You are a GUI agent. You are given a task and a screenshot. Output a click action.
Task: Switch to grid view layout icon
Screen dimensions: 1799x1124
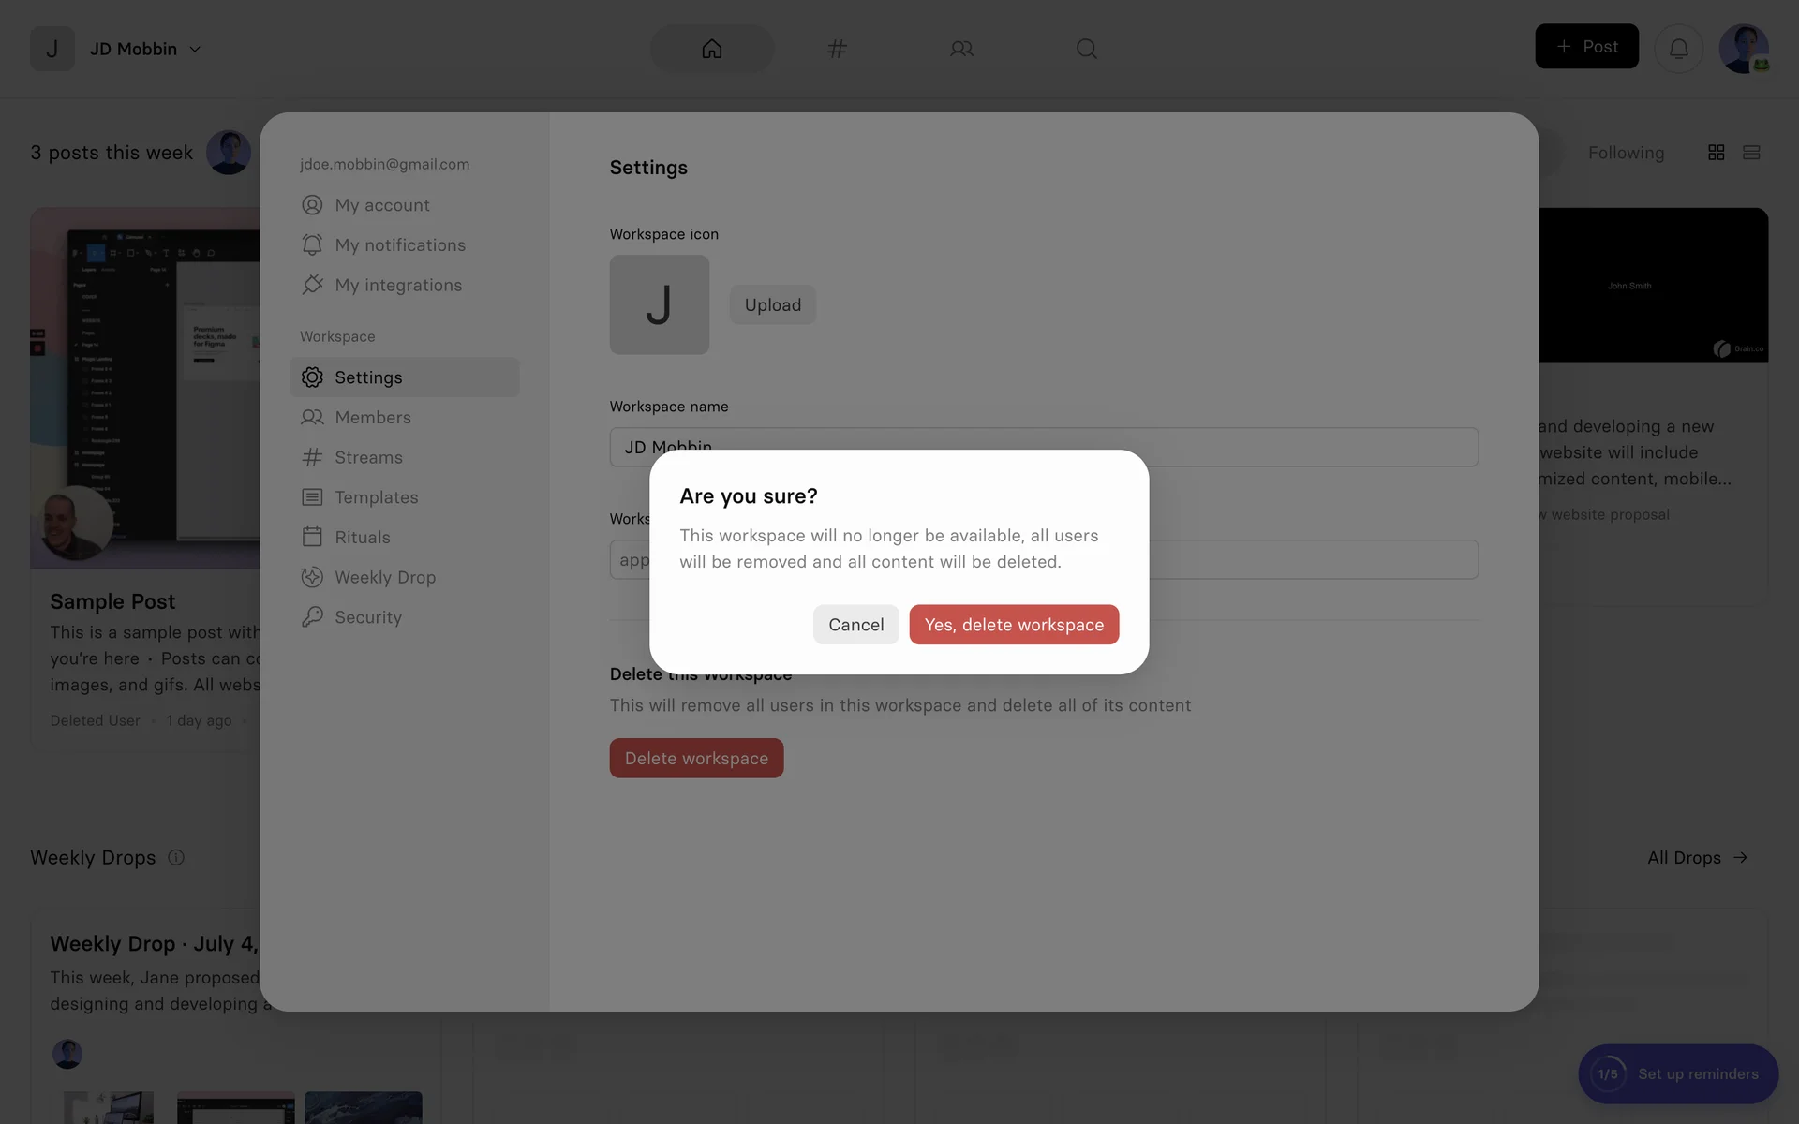1716,153
